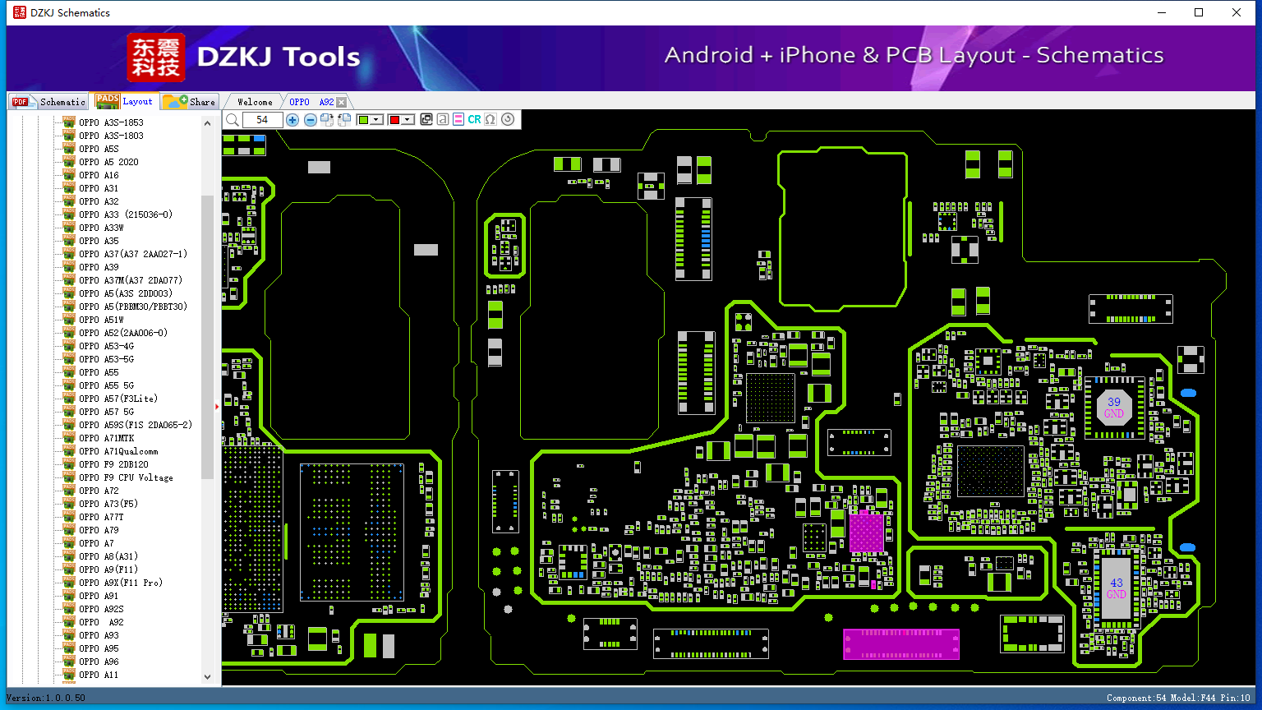Select OPPO A5 2020 in the model list

(x=108, y=162)
